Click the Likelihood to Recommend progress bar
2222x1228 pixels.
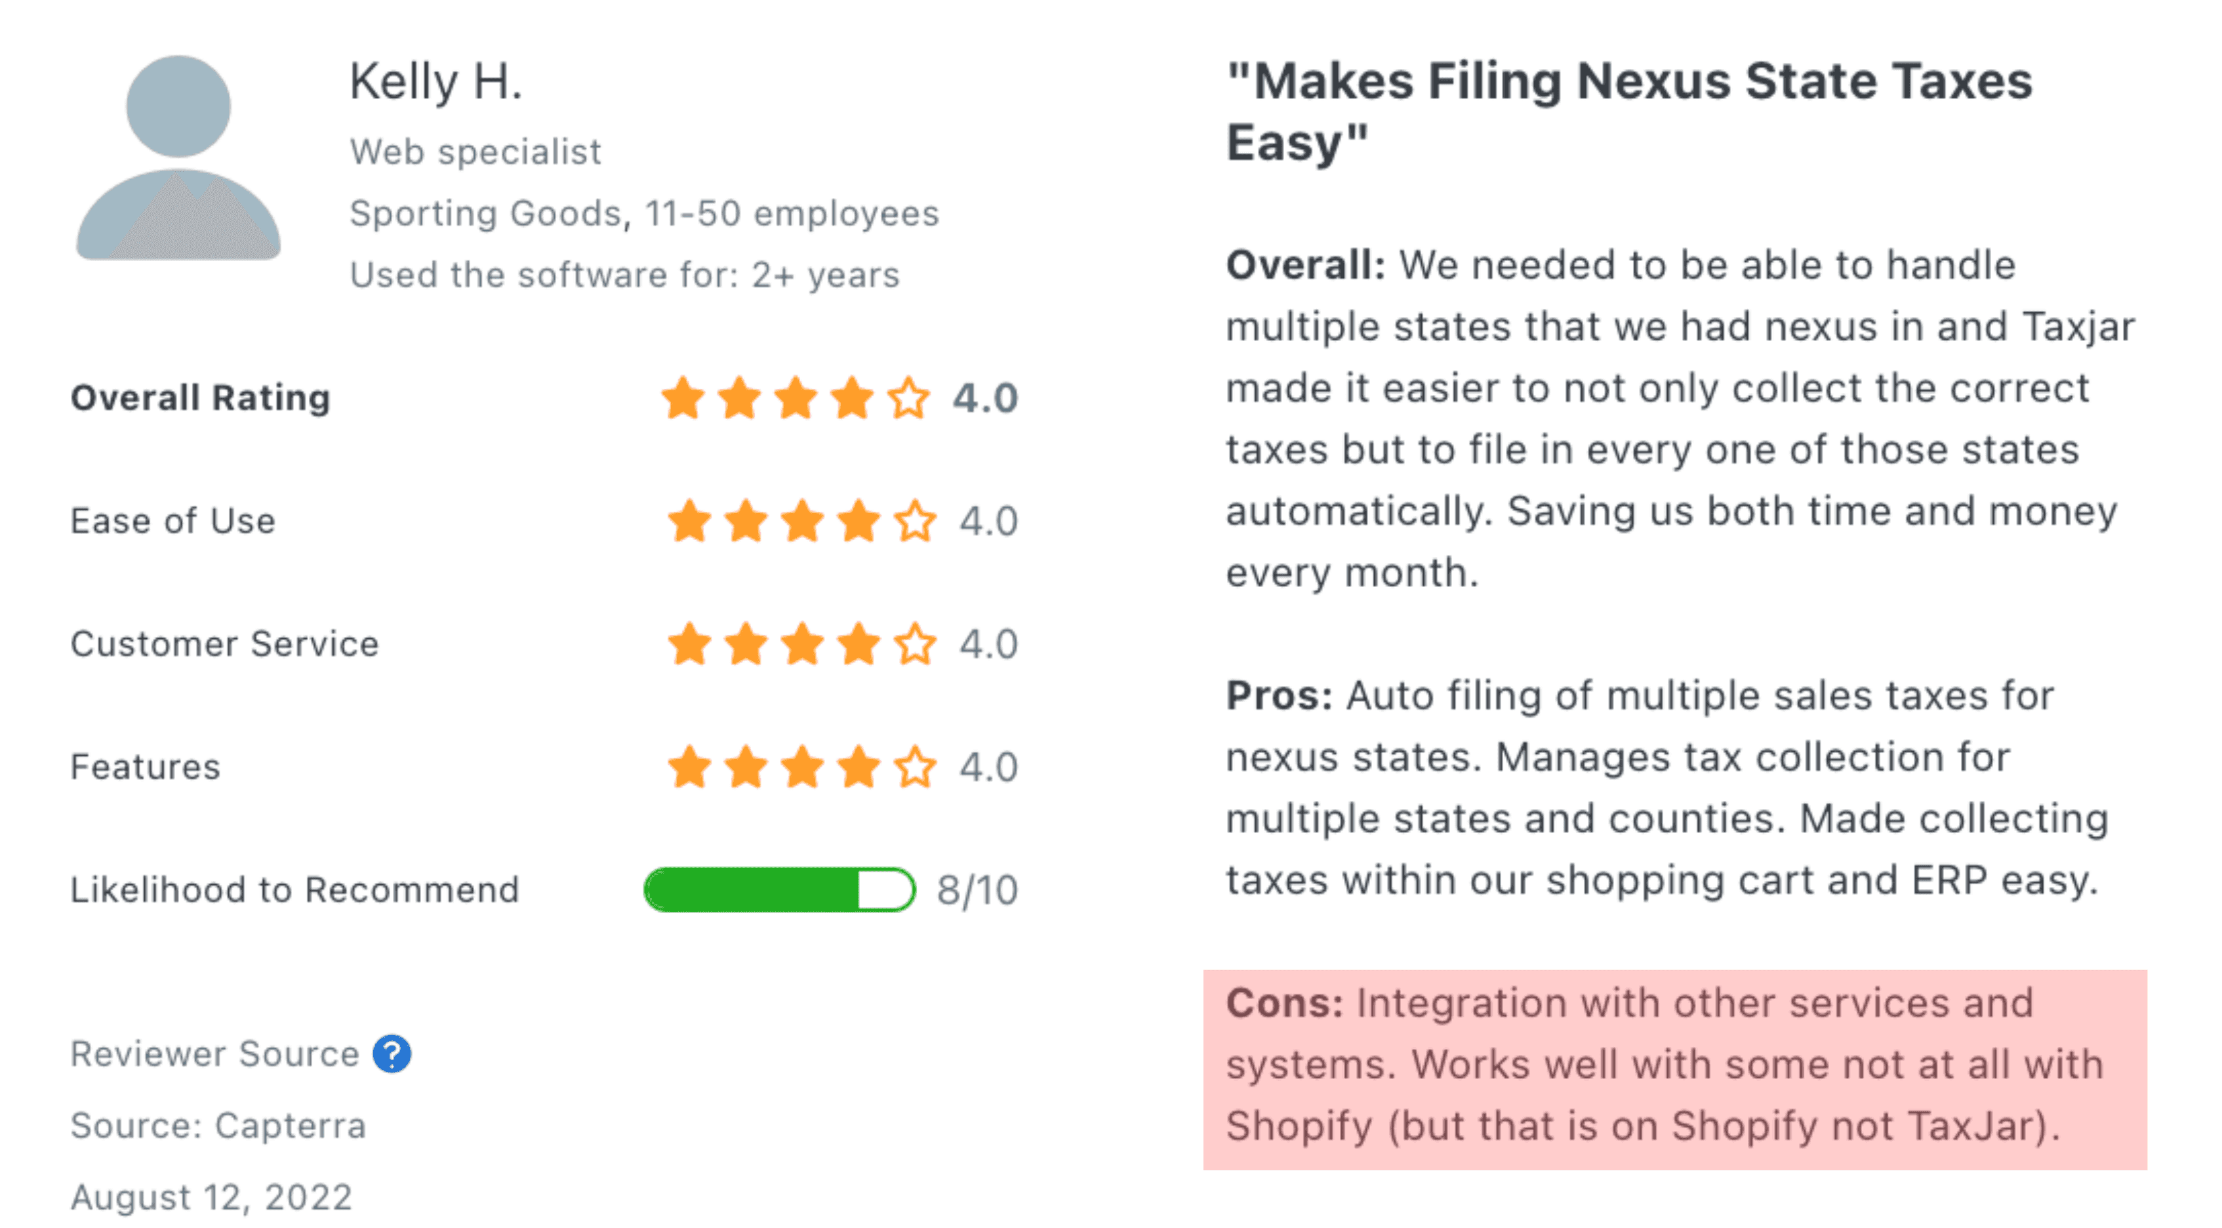pyautogui.click(x=779, y=890)
